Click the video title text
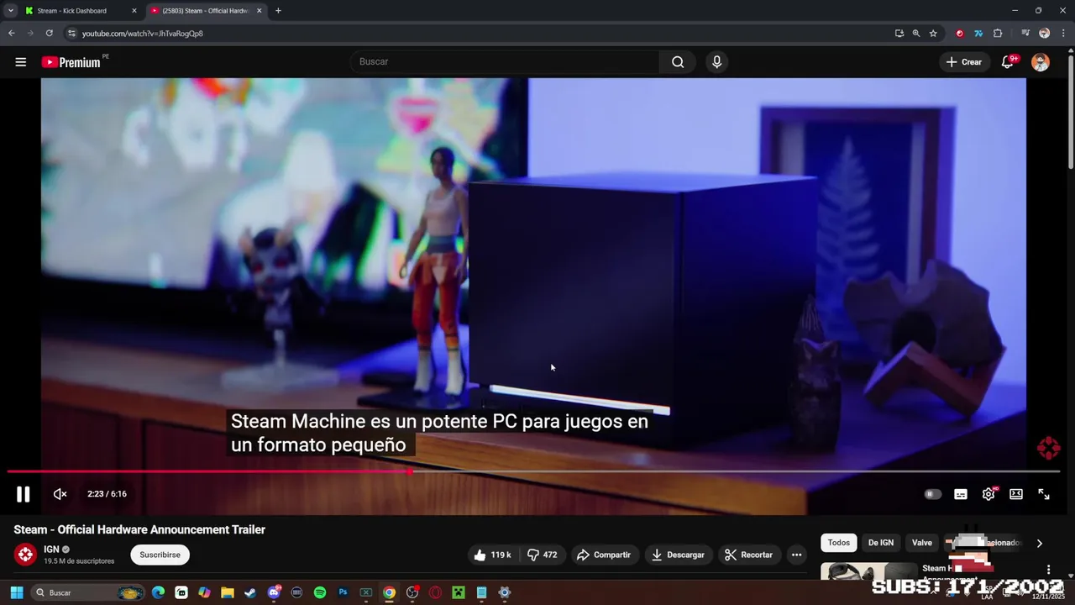 [x=139, y=529]
